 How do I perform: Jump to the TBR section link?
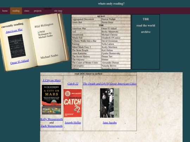[x=146, y=19]
